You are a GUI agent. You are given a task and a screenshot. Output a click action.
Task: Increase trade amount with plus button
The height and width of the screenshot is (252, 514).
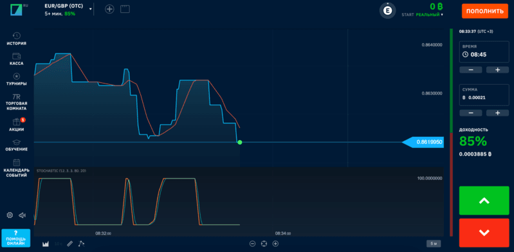point(497,113)
